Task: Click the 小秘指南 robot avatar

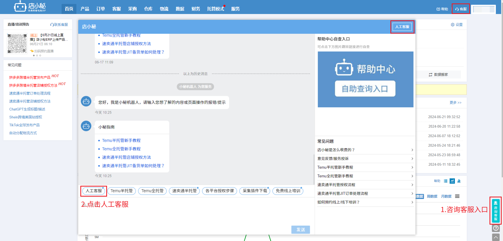Action: (86, 126)
